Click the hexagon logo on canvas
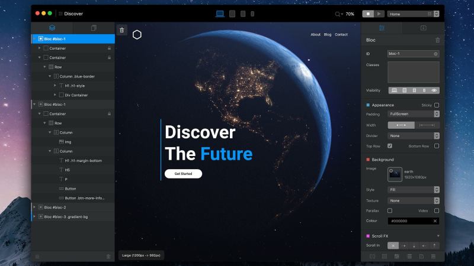The image size is (474, 266). click(x=137, y=35)
